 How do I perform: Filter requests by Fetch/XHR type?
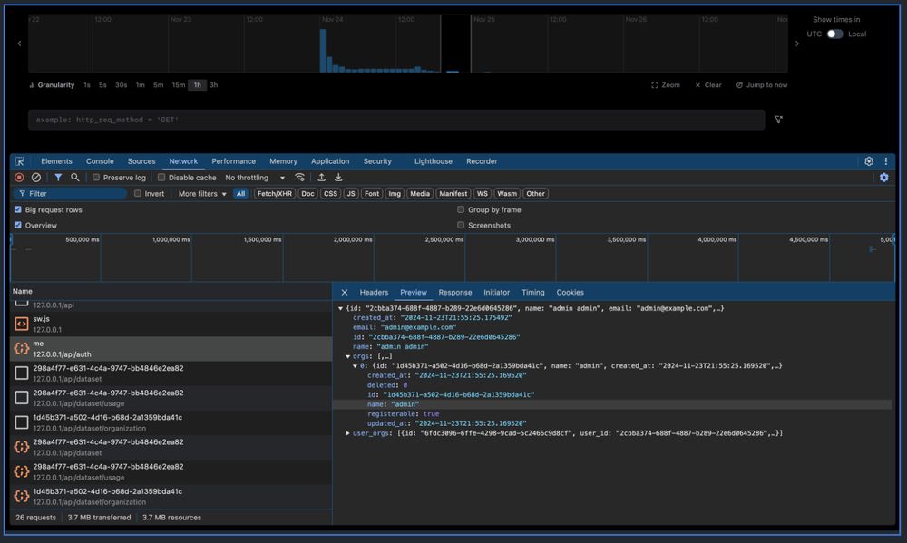click(x=274, y=194)
